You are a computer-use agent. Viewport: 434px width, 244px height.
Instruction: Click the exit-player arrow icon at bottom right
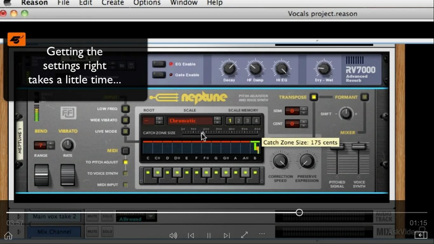[x=421, y=235]
